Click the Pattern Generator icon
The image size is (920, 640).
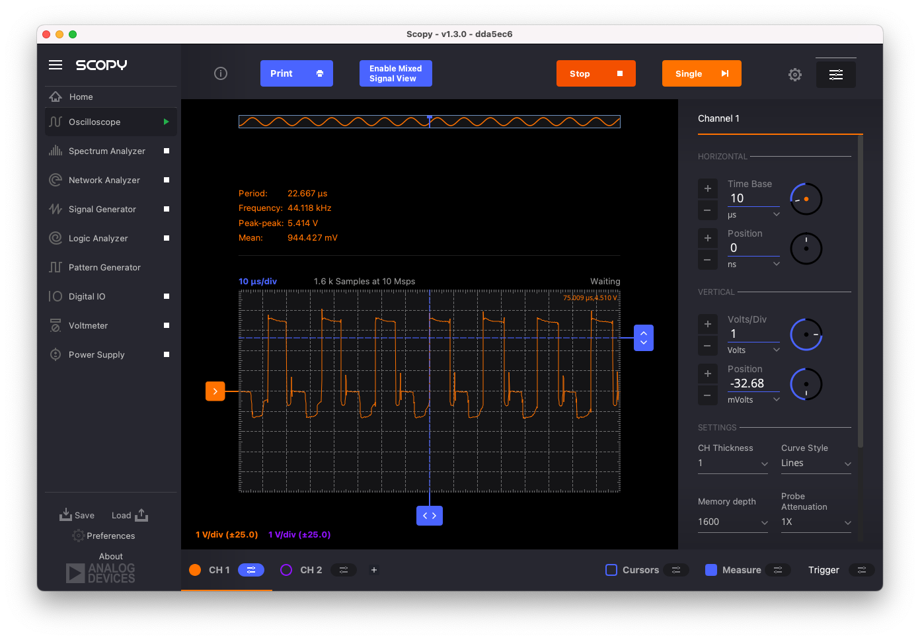[56, 267]
